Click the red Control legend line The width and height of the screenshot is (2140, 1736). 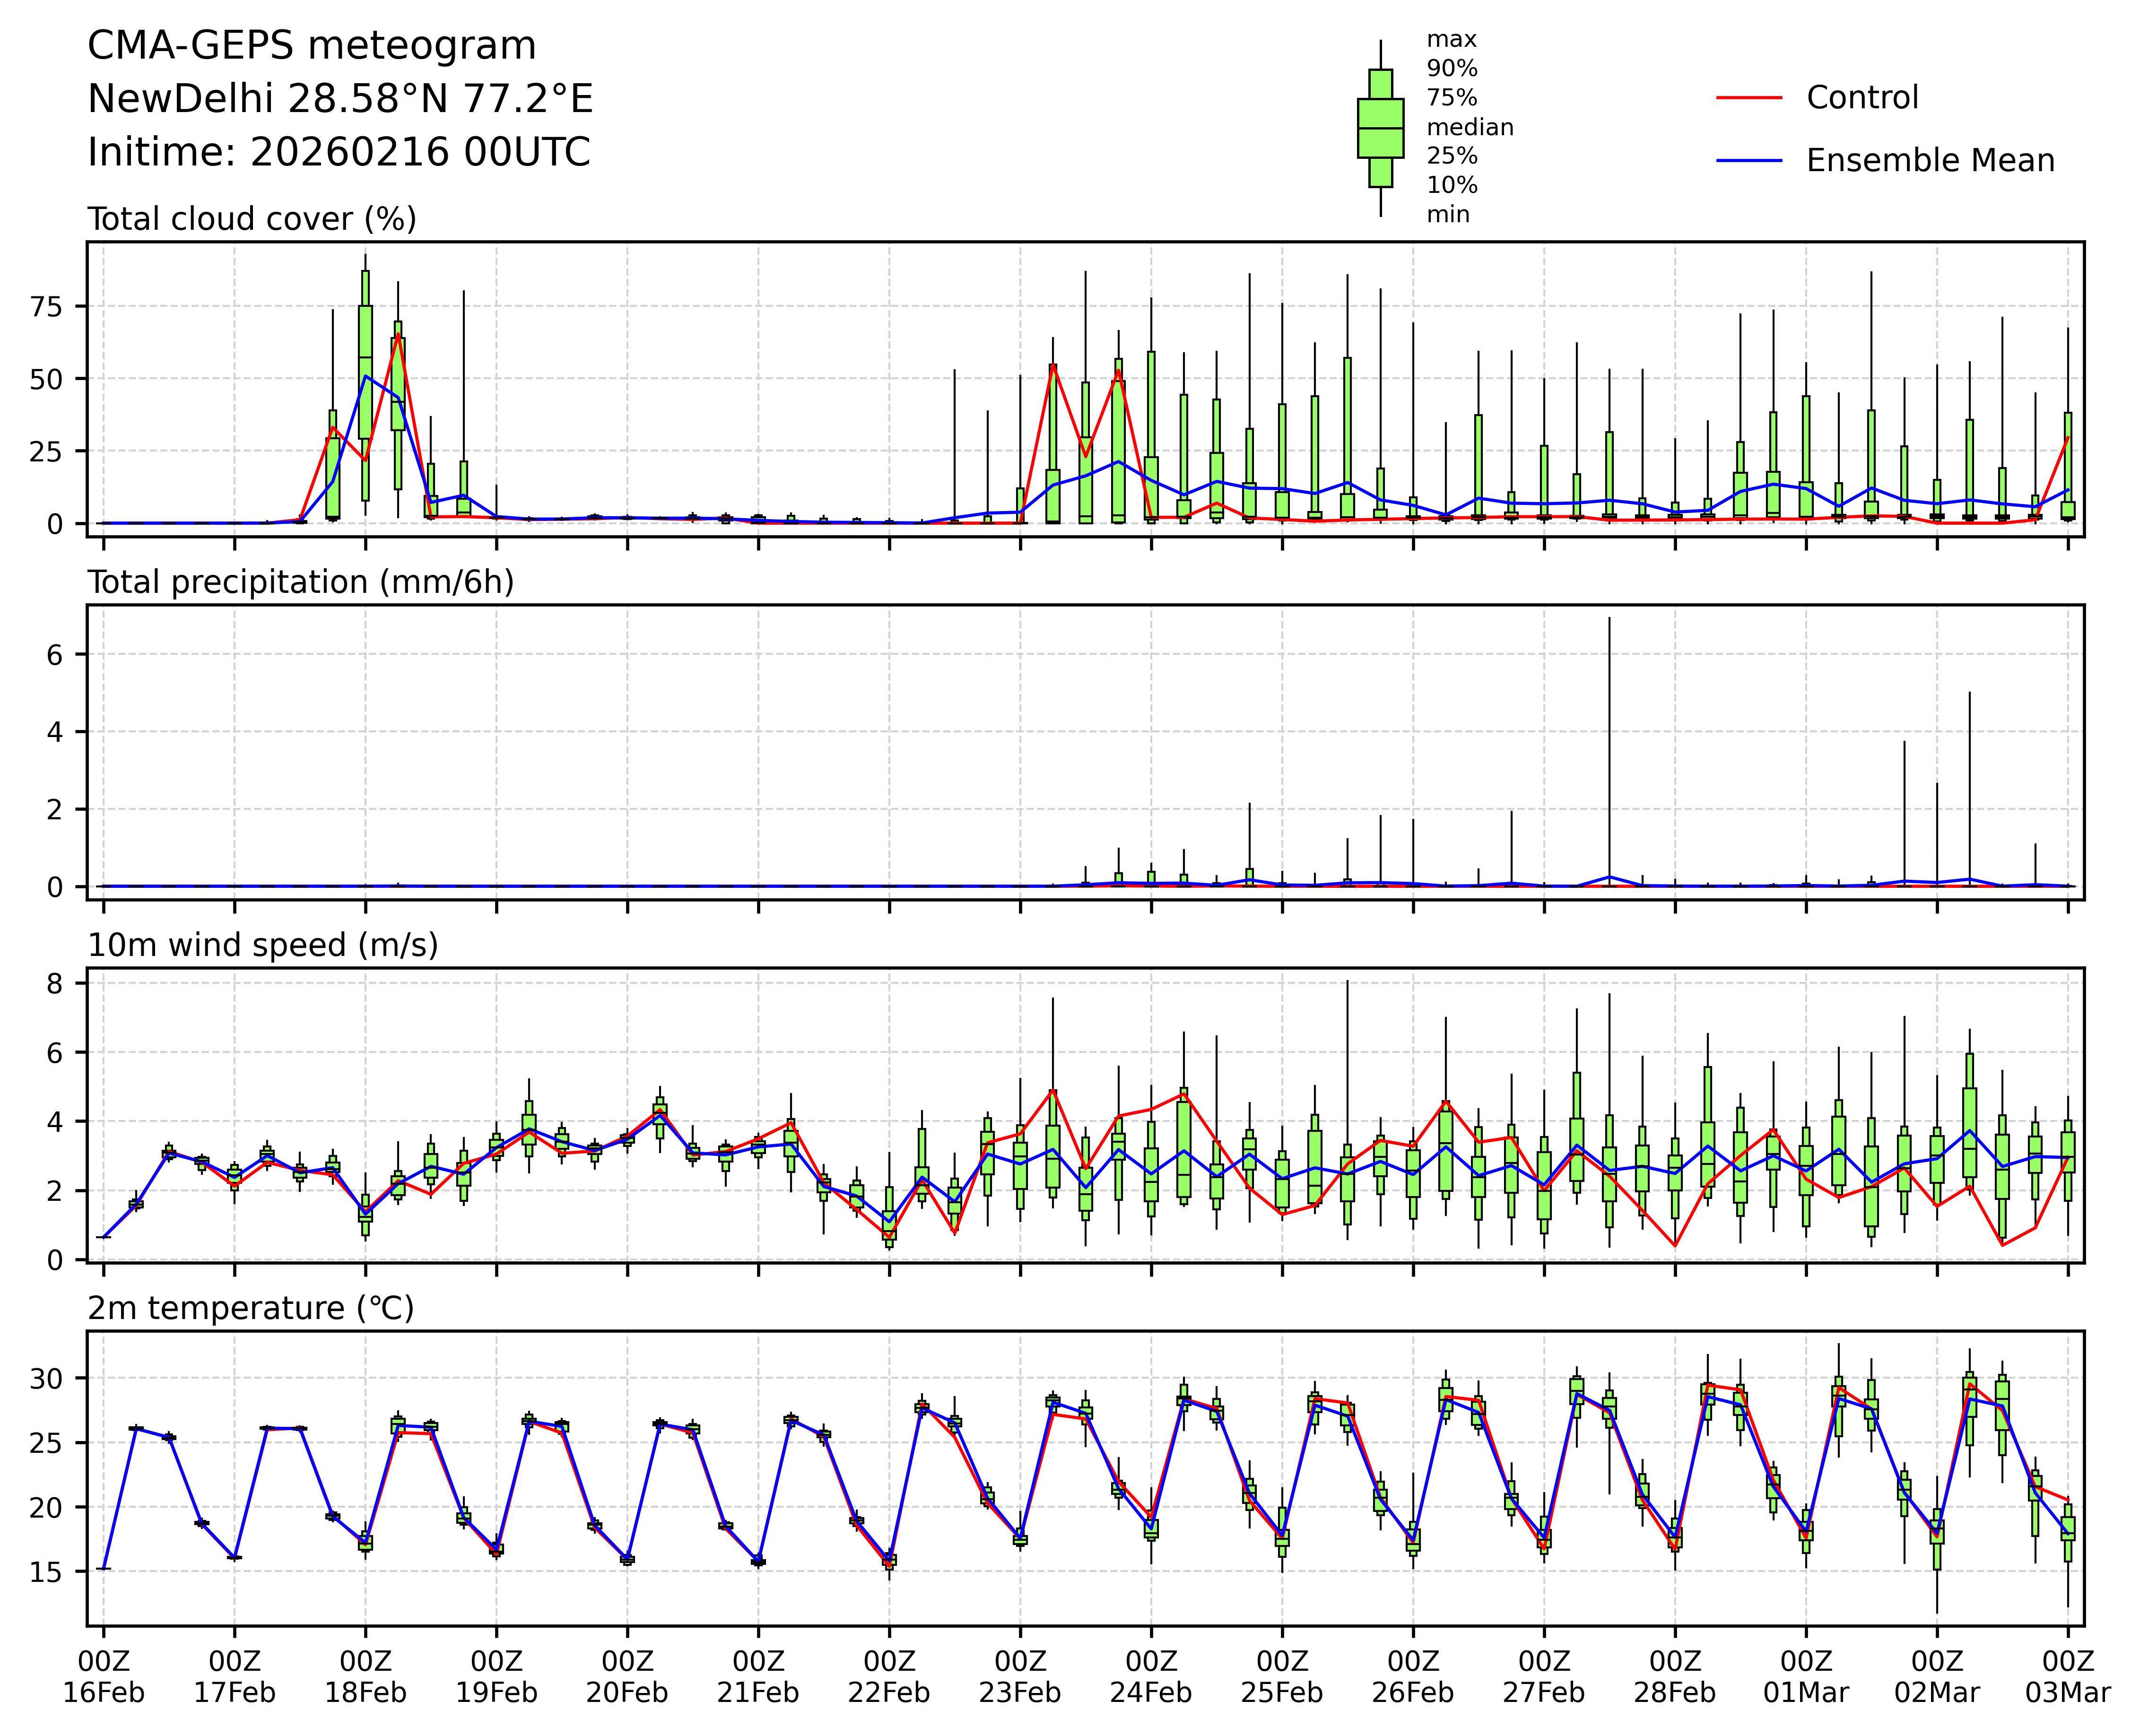1749,98
